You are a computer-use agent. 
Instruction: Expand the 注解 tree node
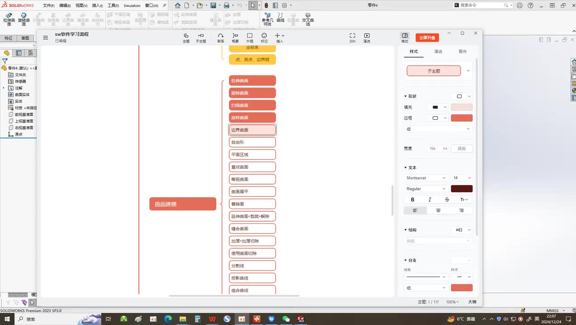(x=4, y=88)
